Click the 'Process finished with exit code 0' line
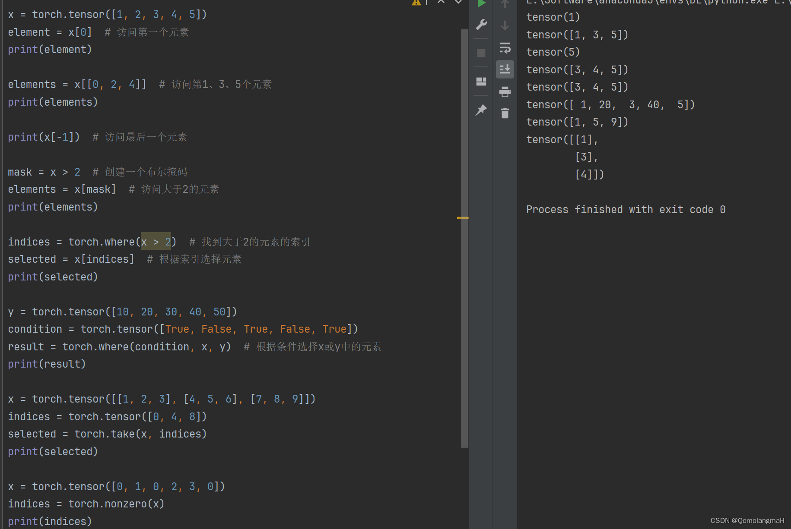791x529 pixels. click(x=626, y=210)
